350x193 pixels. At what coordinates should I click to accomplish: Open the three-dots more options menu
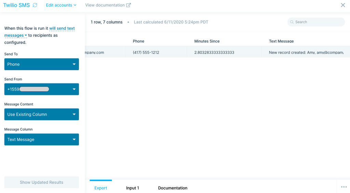(x=344, y=187)
